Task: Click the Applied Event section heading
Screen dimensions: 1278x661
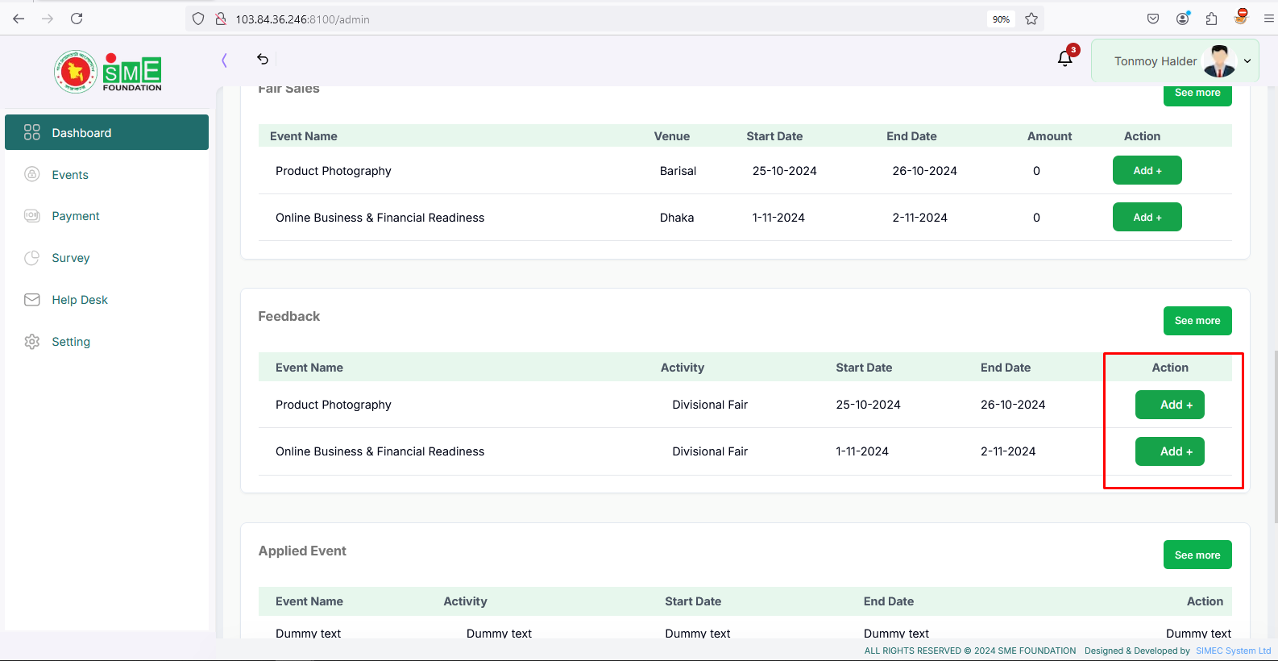Action: [302, 551]
